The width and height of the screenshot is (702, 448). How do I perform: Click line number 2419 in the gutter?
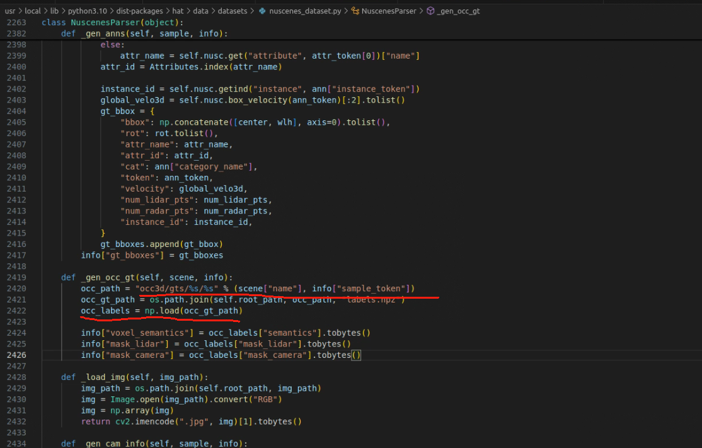pos(16,277)
